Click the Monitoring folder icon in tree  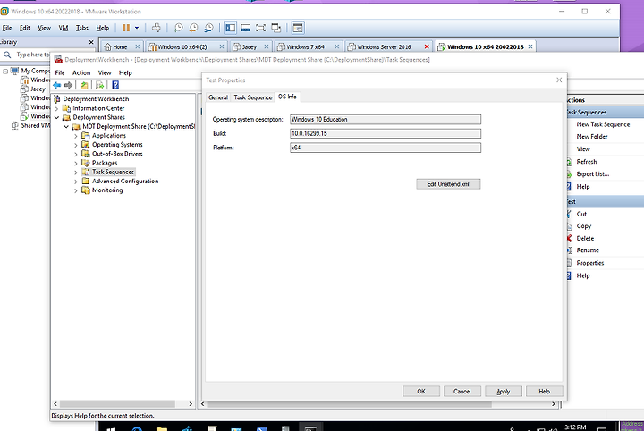(86, 190)
